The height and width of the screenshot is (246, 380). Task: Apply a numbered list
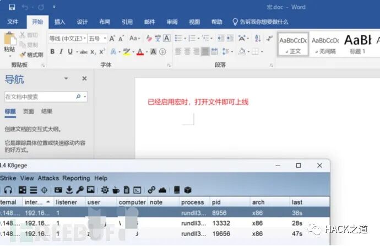tap(192, 38)
